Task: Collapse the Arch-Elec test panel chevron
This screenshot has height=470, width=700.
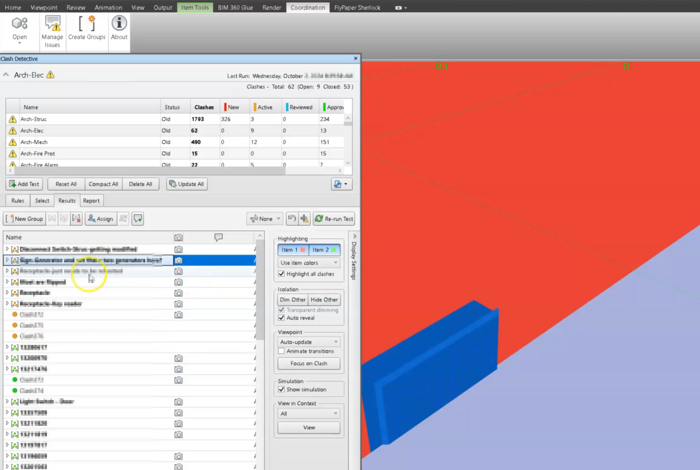Action: tap(6, 75)
